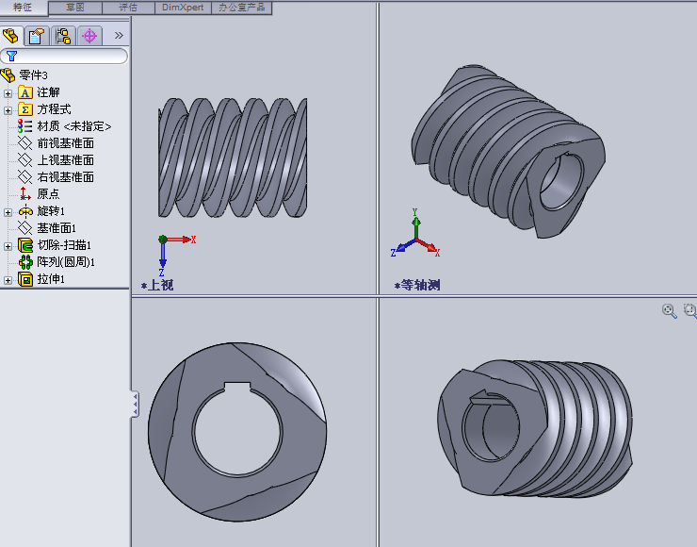
Task: Click inside the tree filter search field
Action: click(64, 56)
